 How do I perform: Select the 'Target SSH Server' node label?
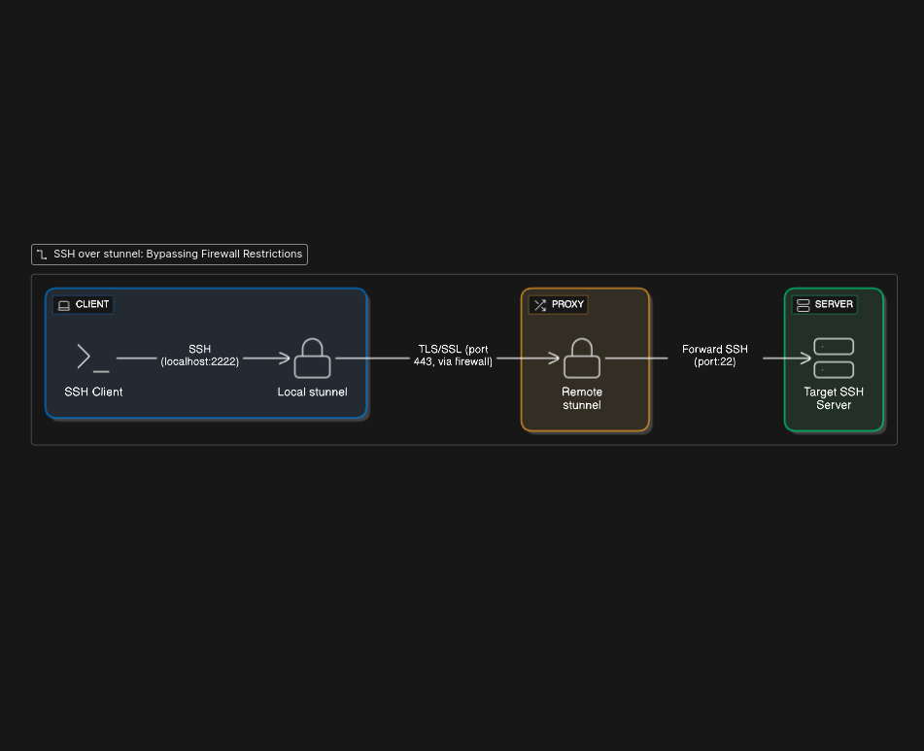tap(834, 398)
